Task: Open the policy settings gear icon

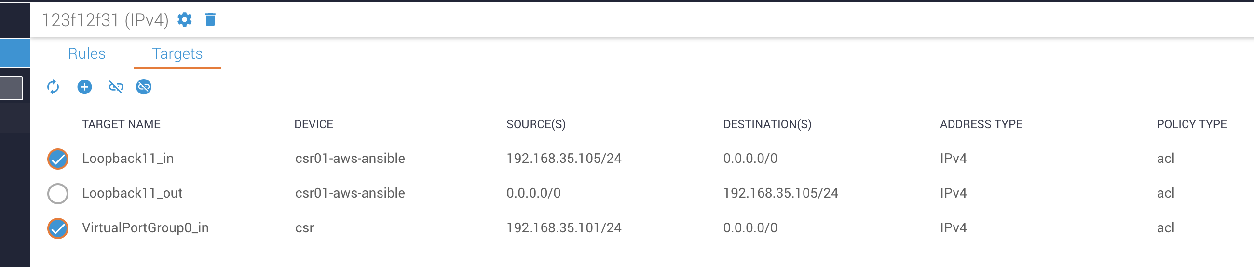Action: [185, 19]
